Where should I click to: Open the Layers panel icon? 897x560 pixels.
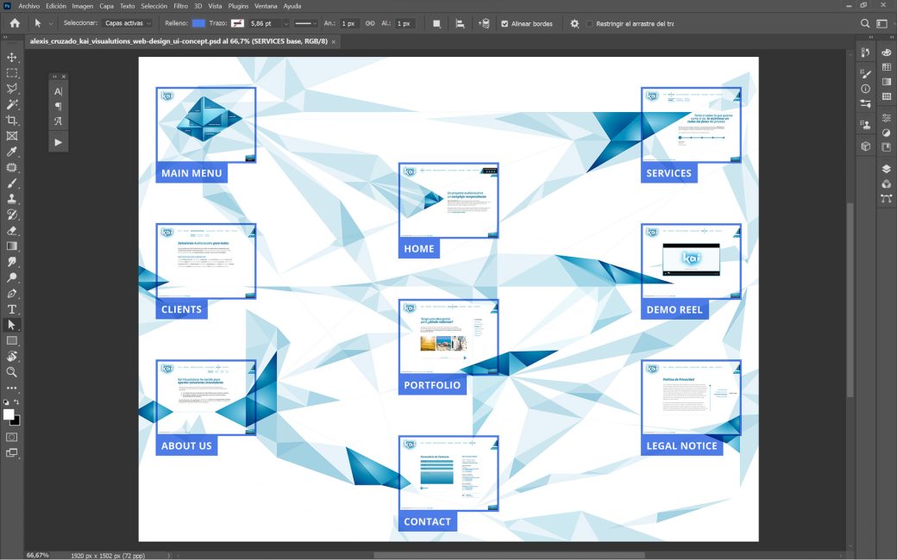[886, 169]
